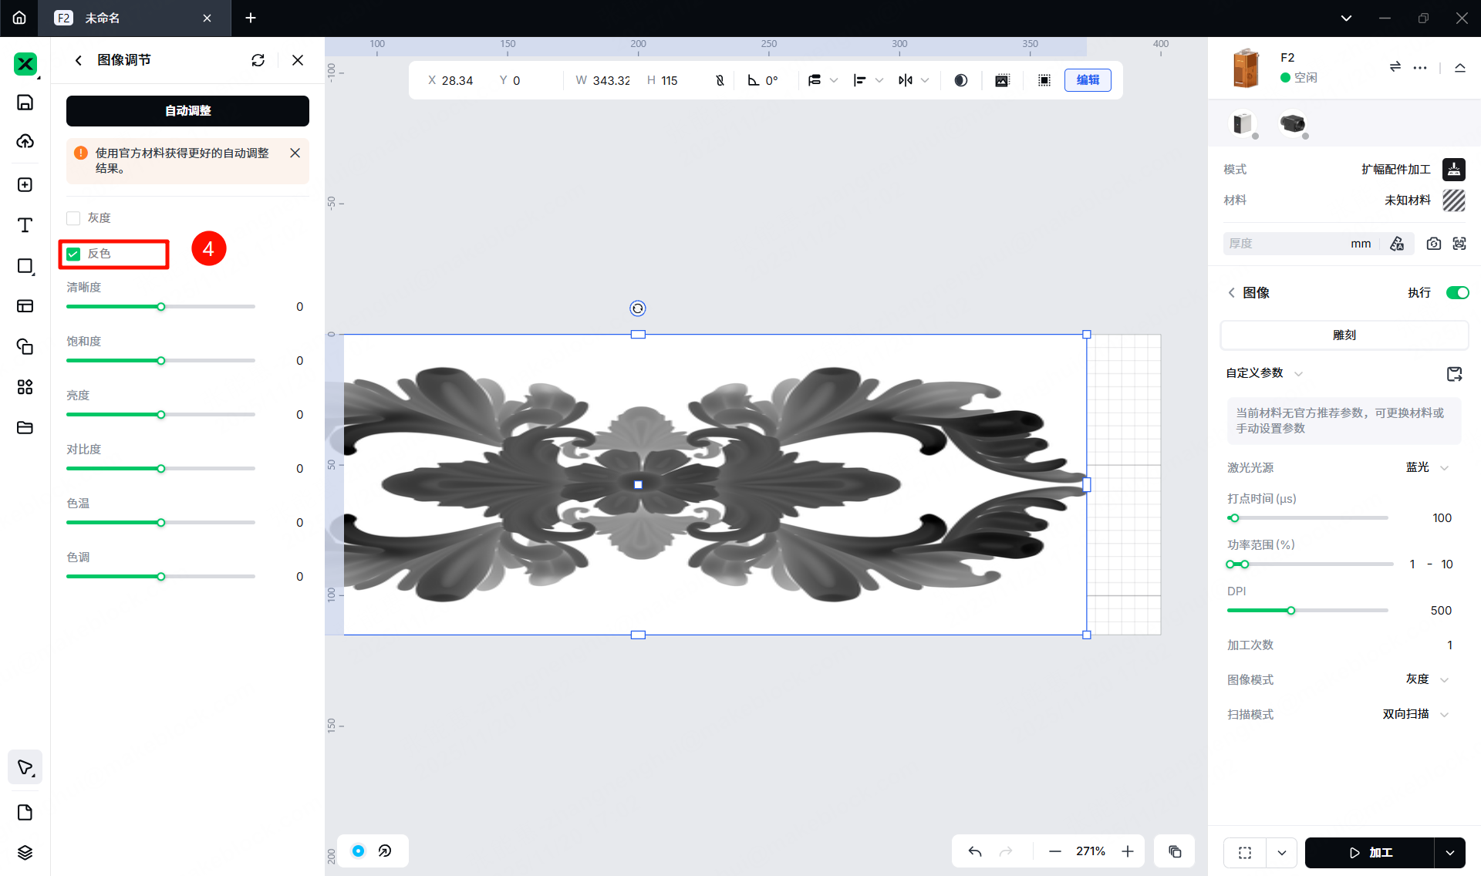Click the camera icon beside thickness field

1433,244
